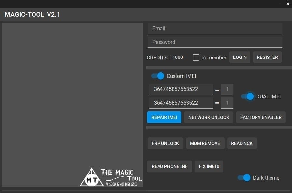Click READ PHONE INF
Screen dimensions: 292x193
169,166
